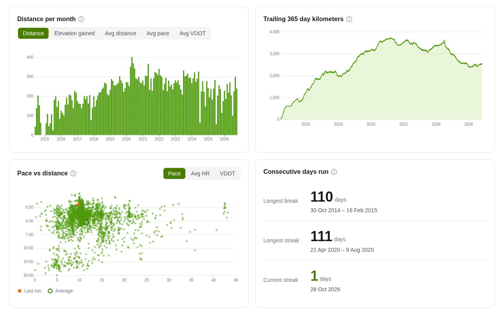Viewport: 504px width, 314px height.
Task: Click the 5:00 pace axis label
Action: 29,208
